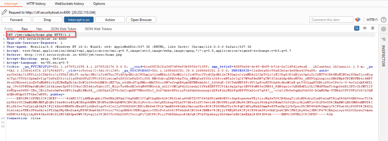Open the Options tab

pos(99,4)
